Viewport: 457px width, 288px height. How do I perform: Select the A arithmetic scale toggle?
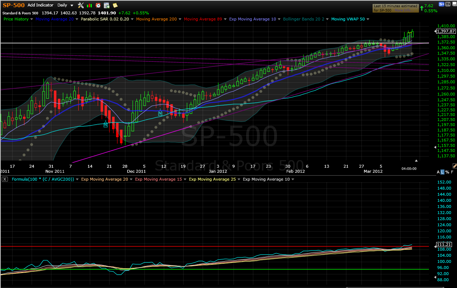(438, 172)
